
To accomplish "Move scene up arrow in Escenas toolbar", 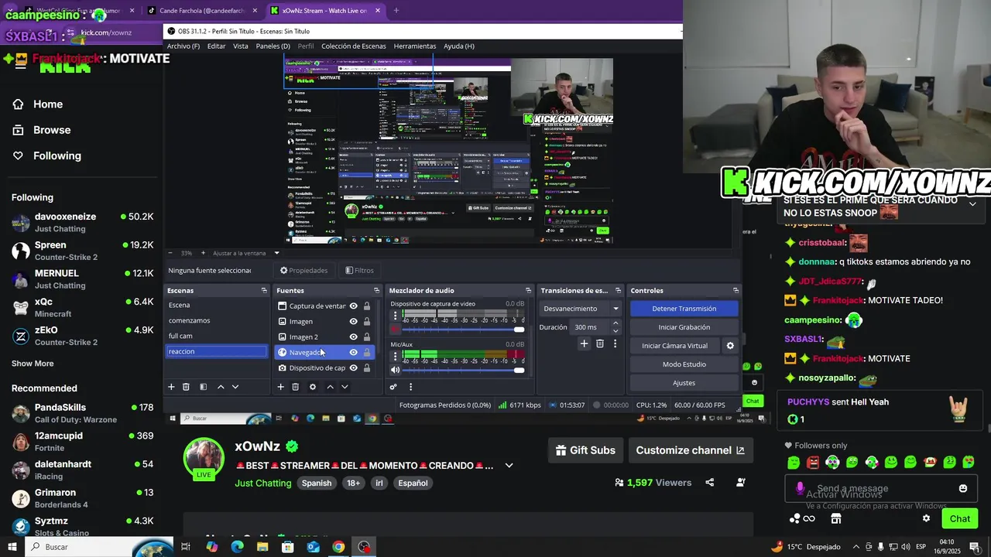I will pos(221,387).
